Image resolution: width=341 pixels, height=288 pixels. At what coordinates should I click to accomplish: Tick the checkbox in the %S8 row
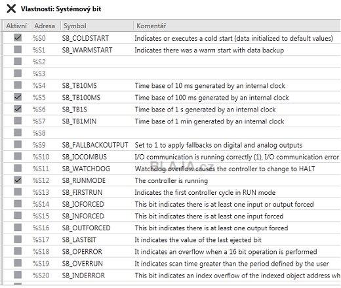point(18,133)
